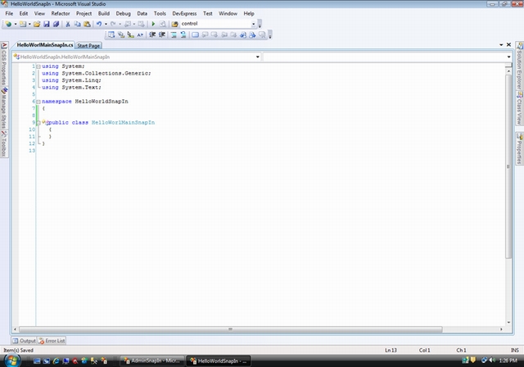Switch to the AdminSnapIn taskbar window

pos(152,360)
